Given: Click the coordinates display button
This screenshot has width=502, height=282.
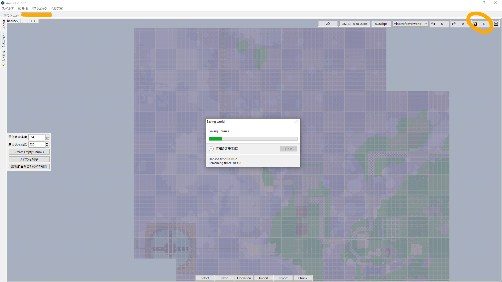Looking at the screenshot, I should (x=354, y=24).
